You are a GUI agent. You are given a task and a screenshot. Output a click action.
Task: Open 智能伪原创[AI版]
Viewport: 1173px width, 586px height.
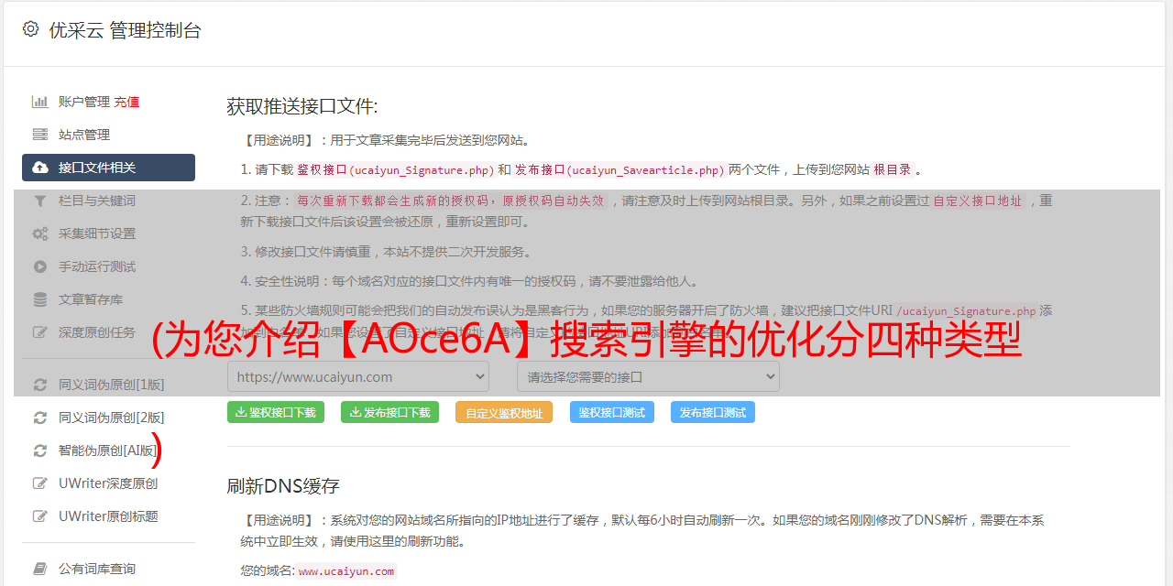(108, 450)
